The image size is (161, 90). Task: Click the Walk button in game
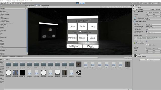91,46
